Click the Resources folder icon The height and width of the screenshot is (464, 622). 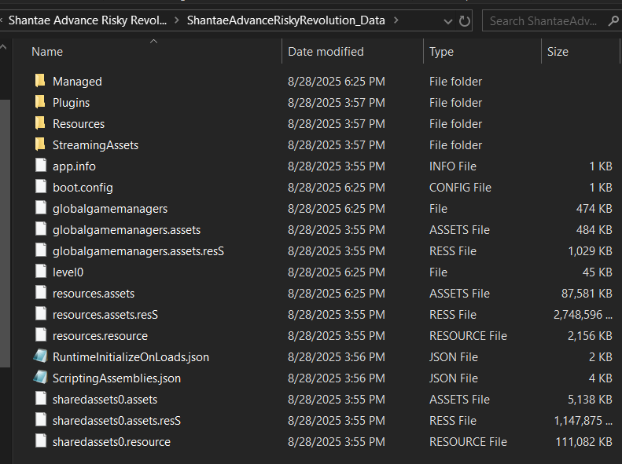(x=40, y=123)
